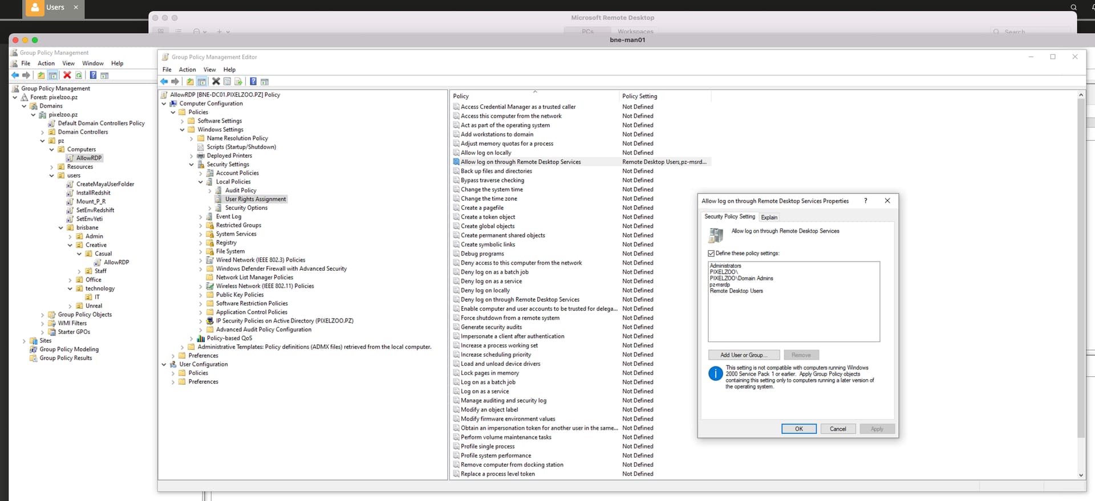This screenshot has width=1095, height=501.
Task: Click scroll down arrow of policy list
Action: coord(1081,475)
